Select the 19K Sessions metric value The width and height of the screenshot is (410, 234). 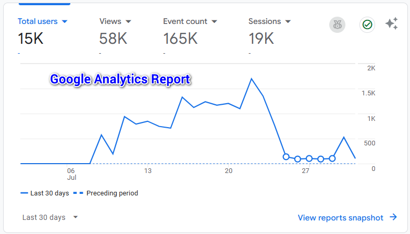[x=262, y=38]
